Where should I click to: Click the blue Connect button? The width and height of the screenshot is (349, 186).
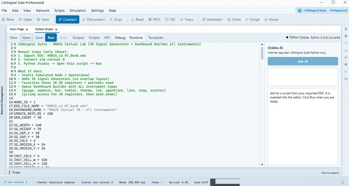click(68, 19)
